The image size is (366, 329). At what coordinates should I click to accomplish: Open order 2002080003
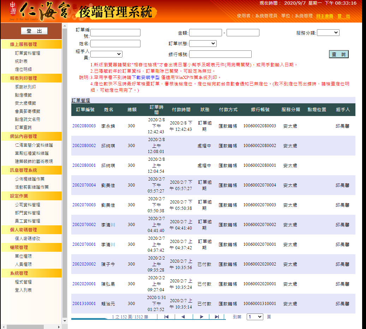(84, 126)
